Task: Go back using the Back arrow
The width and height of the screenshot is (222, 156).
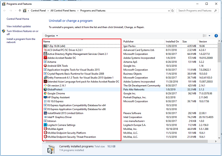Action: click(4, 11)
